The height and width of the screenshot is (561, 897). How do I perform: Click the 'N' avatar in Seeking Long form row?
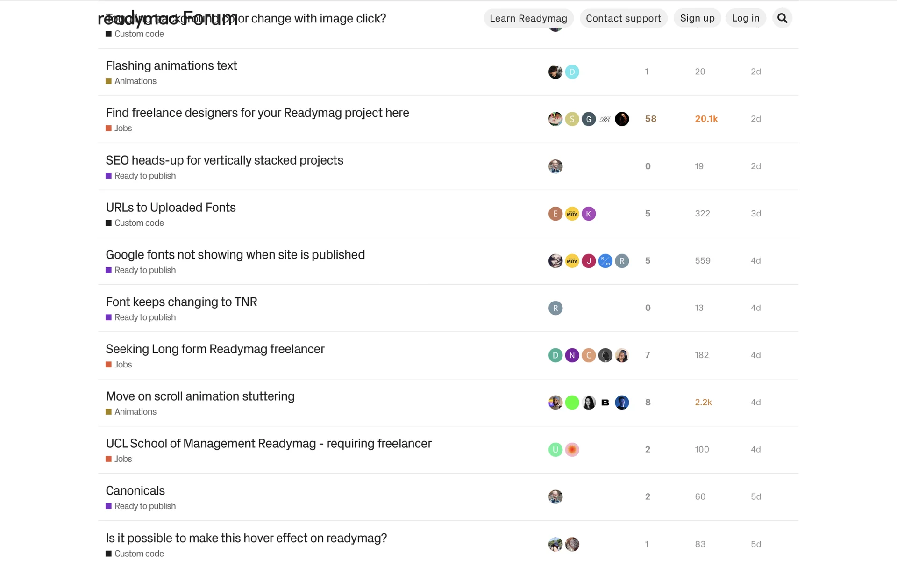coord(572,355)
